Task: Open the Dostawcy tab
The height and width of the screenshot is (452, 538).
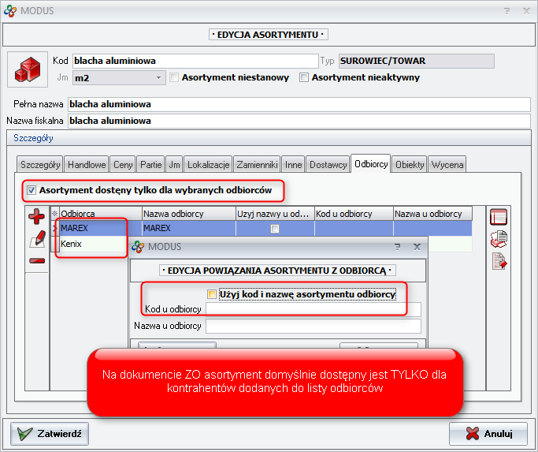Action: 328,165
